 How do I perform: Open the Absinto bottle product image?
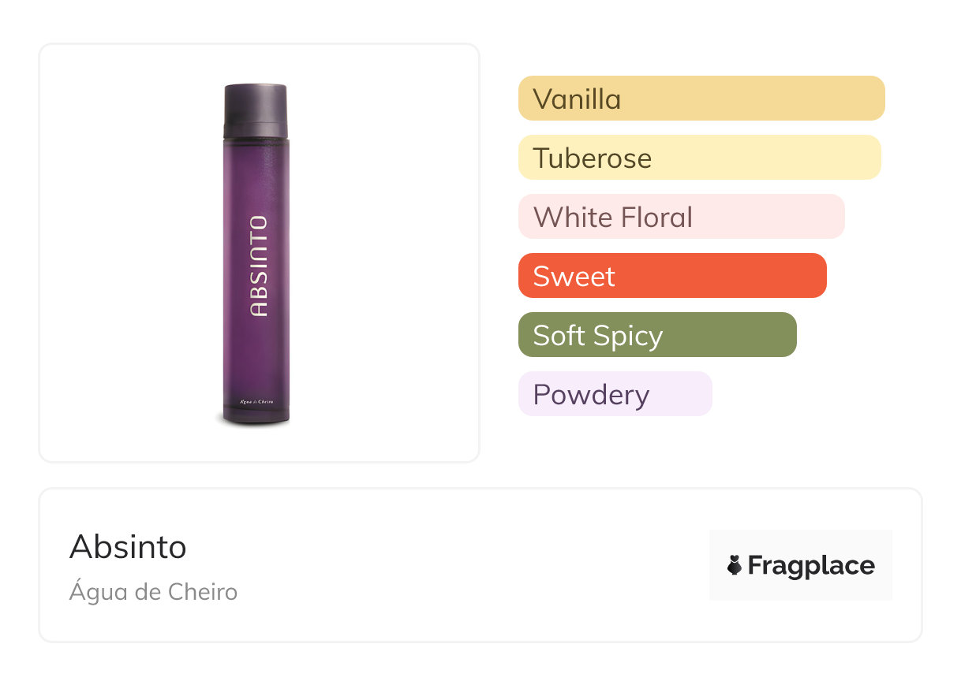coord(256,255)
